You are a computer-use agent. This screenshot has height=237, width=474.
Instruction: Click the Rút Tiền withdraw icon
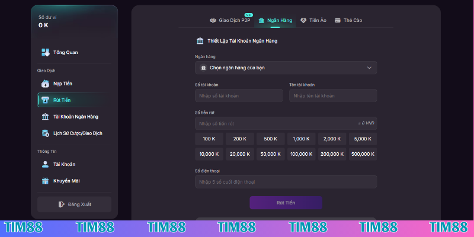click(46, 100)
